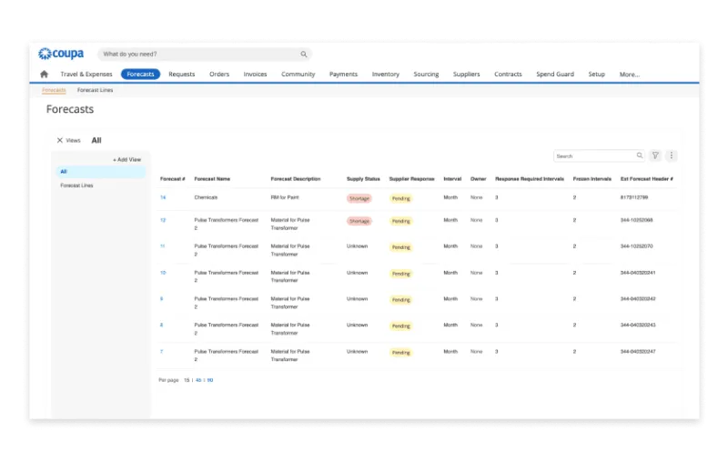
Task: Click the Pending badge in the Chemicals row
Action: point(400,198)
